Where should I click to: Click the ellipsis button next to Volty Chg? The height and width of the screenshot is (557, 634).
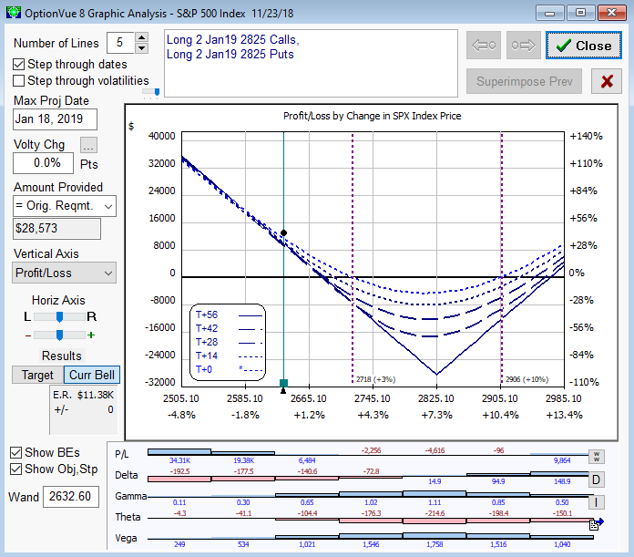pos(88,145)
